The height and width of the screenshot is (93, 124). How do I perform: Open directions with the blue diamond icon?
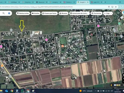9,13
